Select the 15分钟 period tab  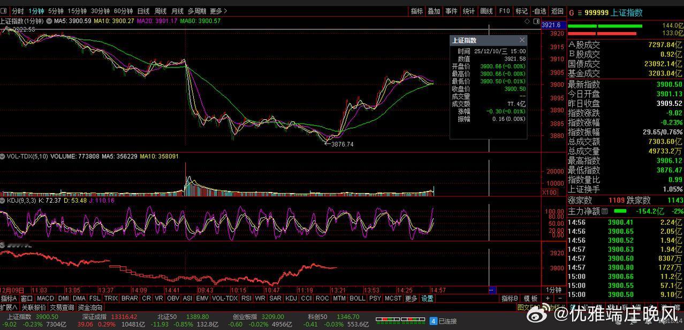pos(77,11)
